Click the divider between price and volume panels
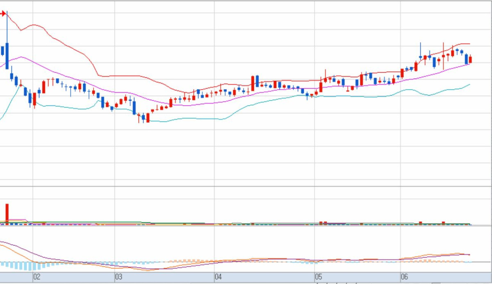 pyautogui.click(x=246, y=186)
